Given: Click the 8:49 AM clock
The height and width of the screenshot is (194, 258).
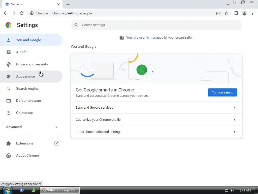Looking at the screenshot, I should click(x=245, y=190).
